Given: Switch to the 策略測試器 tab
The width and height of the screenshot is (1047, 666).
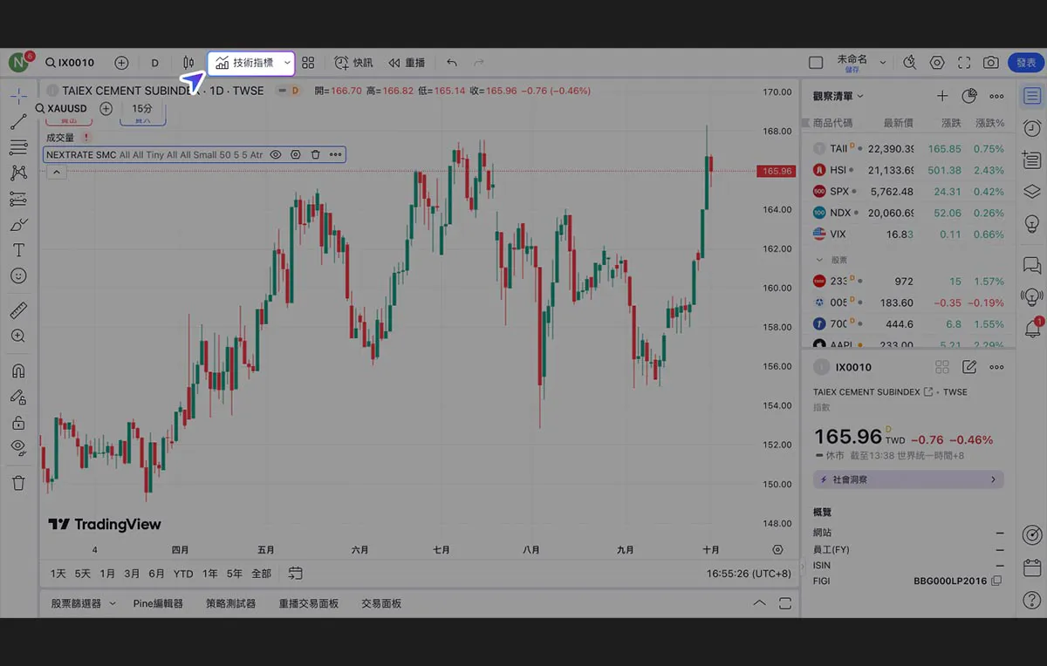Looking at the screenshot, I should 230,603.
